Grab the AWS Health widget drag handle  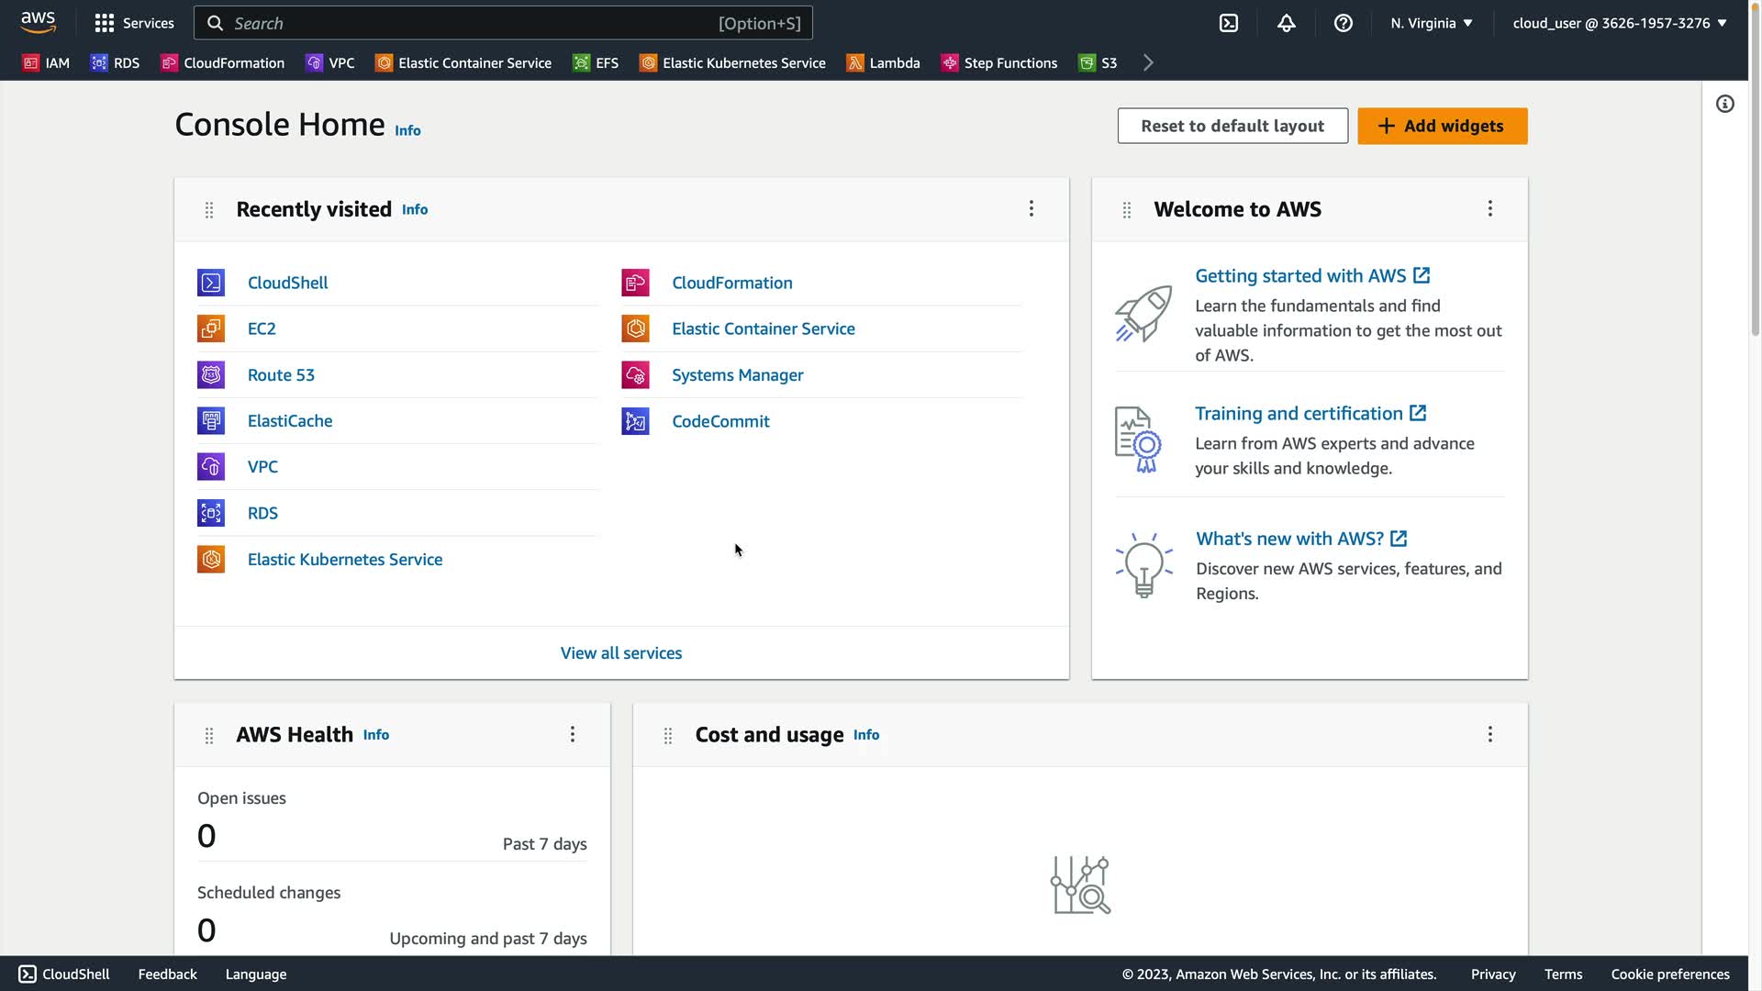click(209, 735)
